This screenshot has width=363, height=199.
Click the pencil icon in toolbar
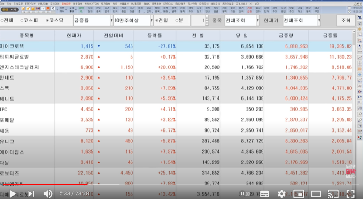[x=28, y=8]
